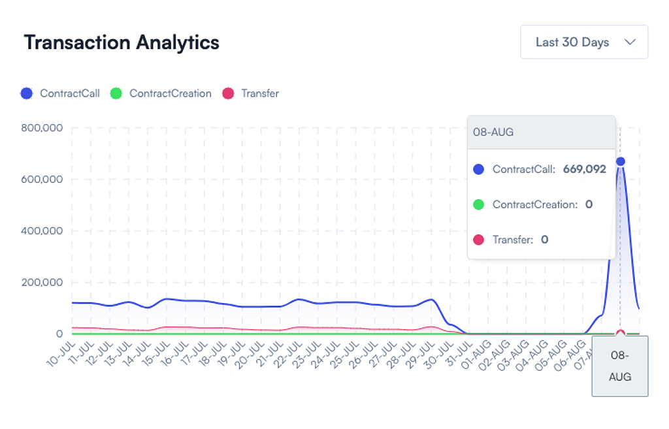
Task: Click green ContractCreation dot in tooltip
Action: click(x=478, y=204)
